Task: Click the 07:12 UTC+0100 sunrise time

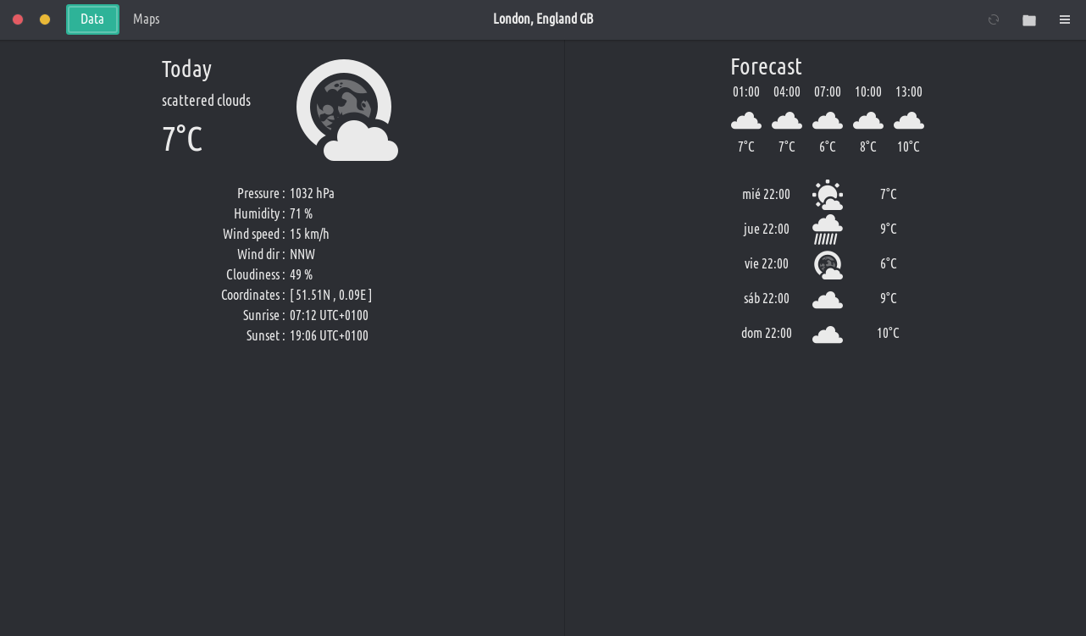Action: (x=329, y=315)
